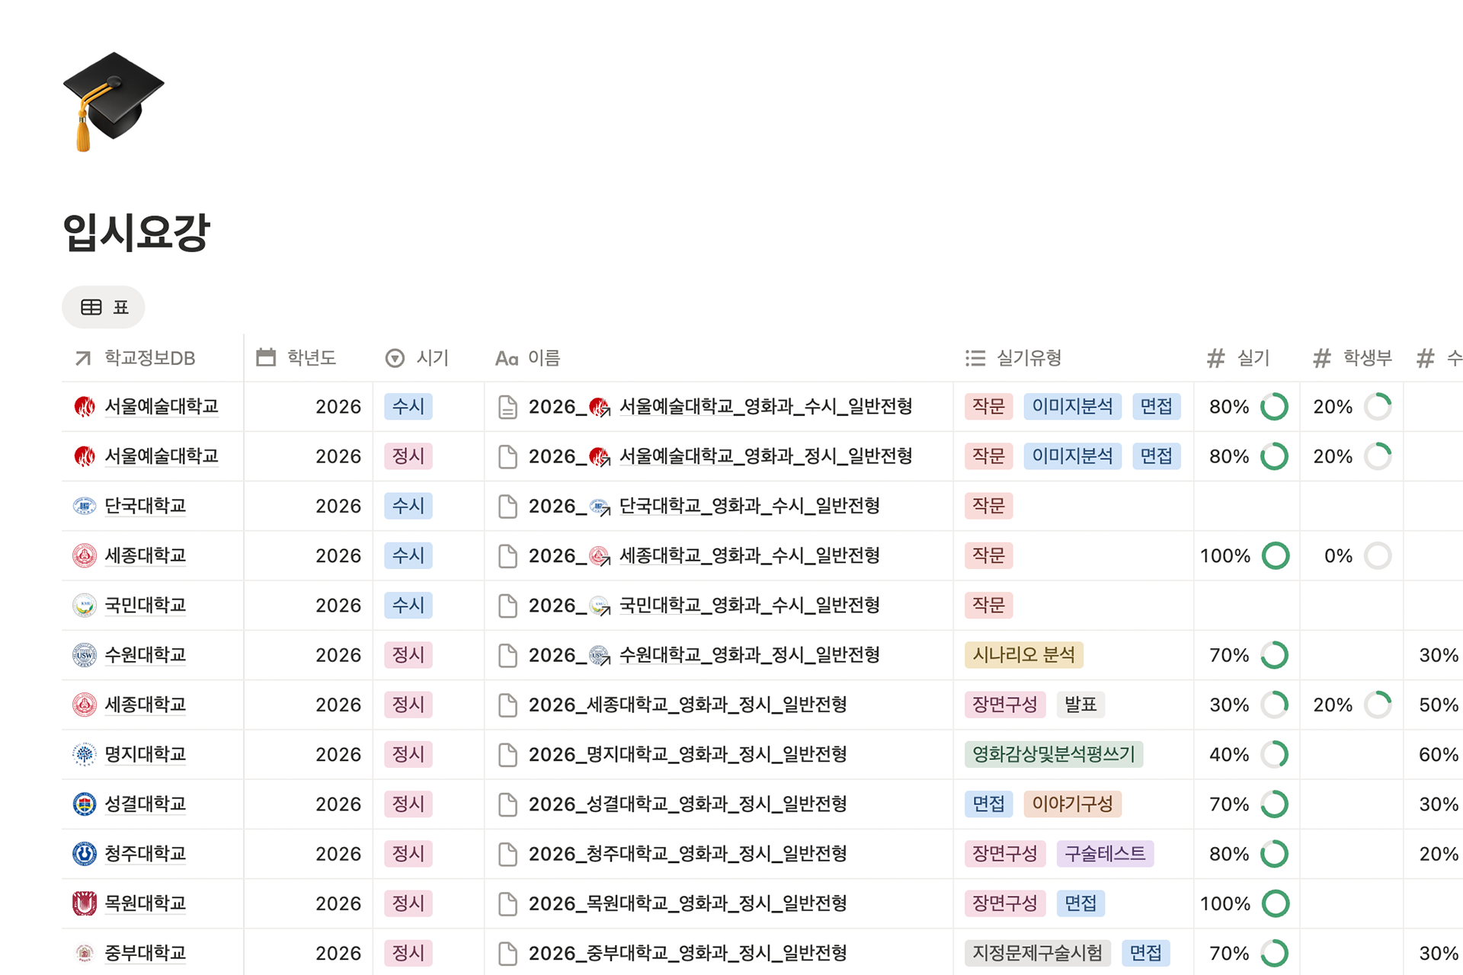The image size is (1463, 975).
Task: Click empty 실기 cell in 단국대학교 row
Action: coord(1247,506)
